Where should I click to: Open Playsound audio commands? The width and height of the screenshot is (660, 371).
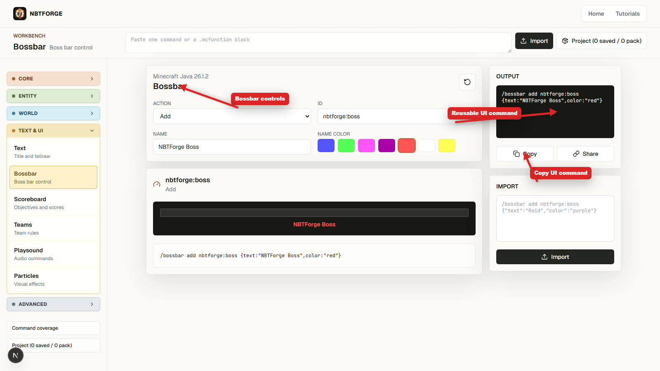tap(53, 254)
